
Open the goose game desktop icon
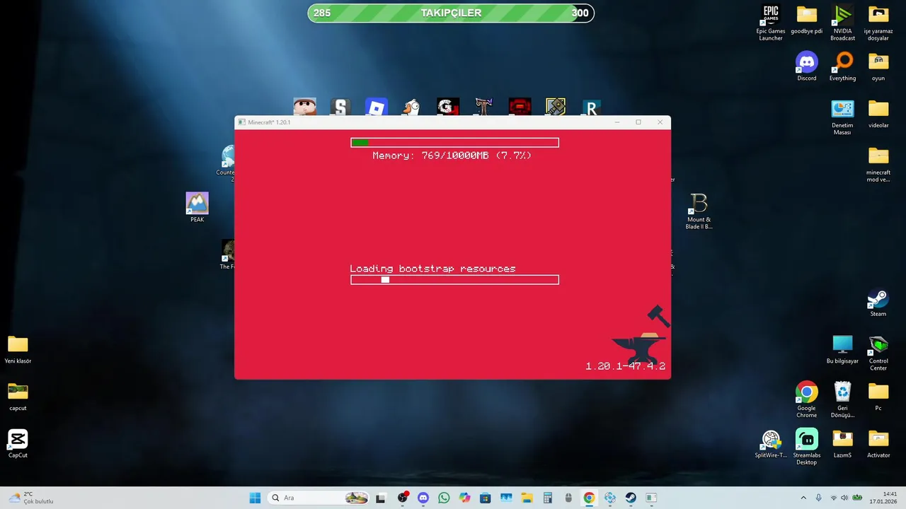412,107
